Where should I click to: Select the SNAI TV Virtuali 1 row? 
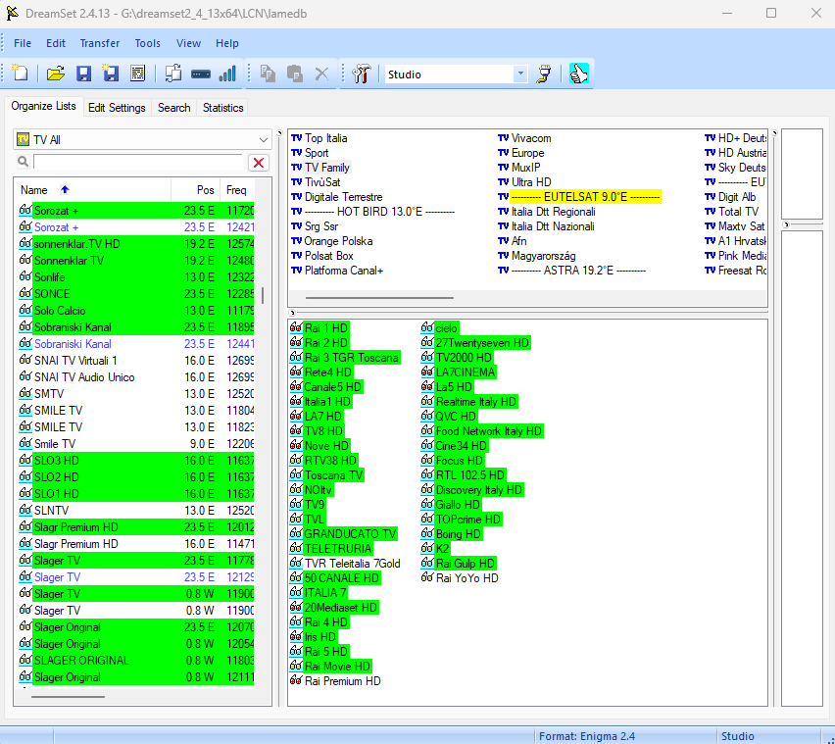pos(136,361)
